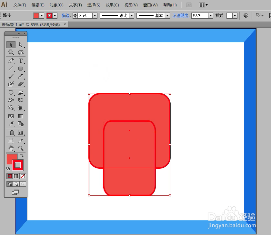This screenshot has width=271, height=235.
Task: Click the Change Screen Mode button
Action: tap(15, 192)
